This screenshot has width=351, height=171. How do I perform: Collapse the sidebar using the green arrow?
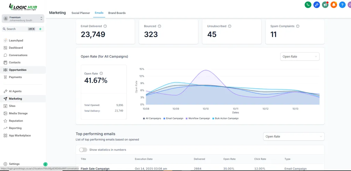[45, 164]
